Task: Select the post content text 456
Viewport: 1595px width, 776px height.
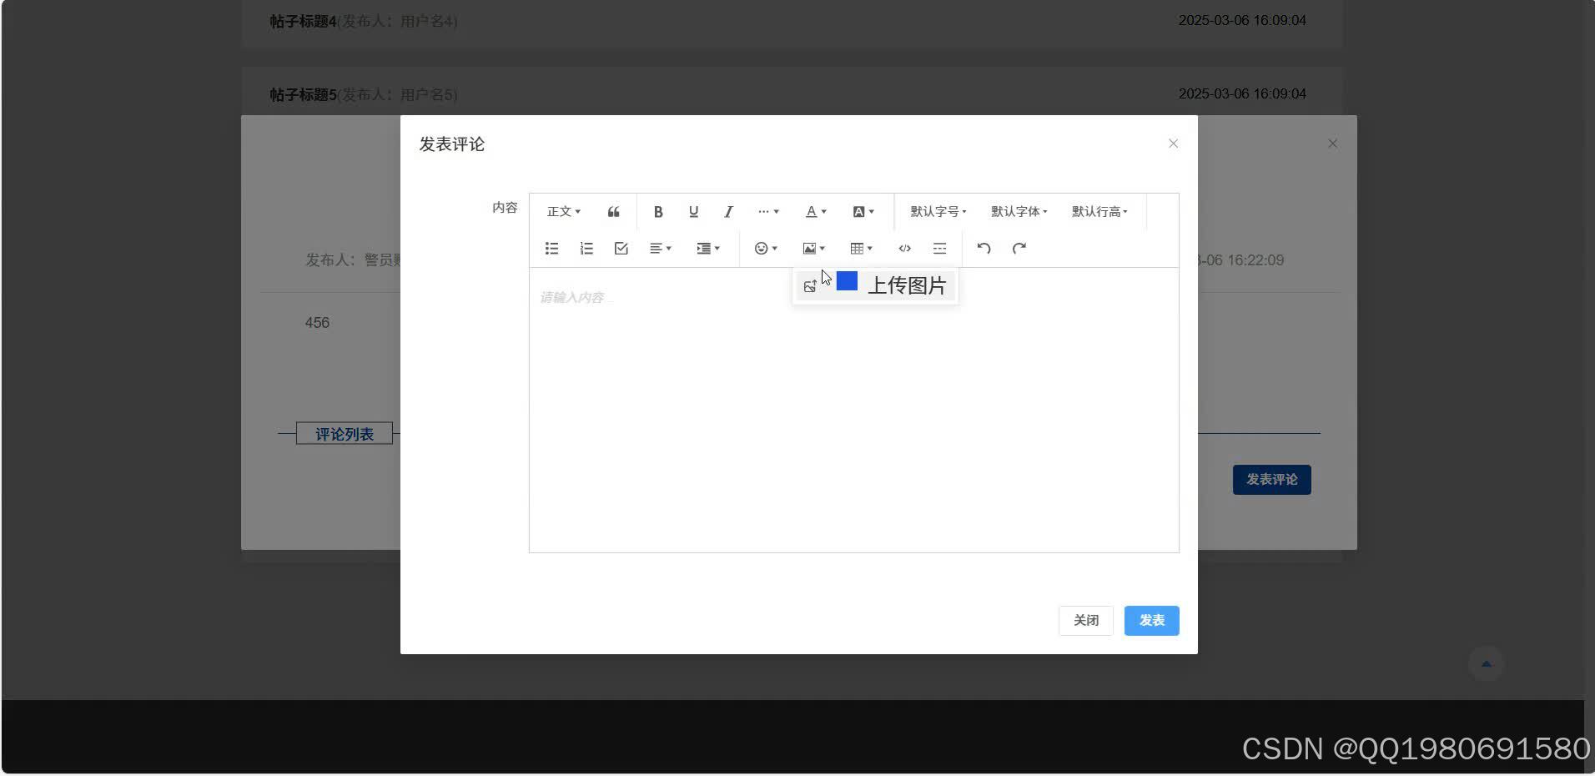Action: [x=317, y=323]
